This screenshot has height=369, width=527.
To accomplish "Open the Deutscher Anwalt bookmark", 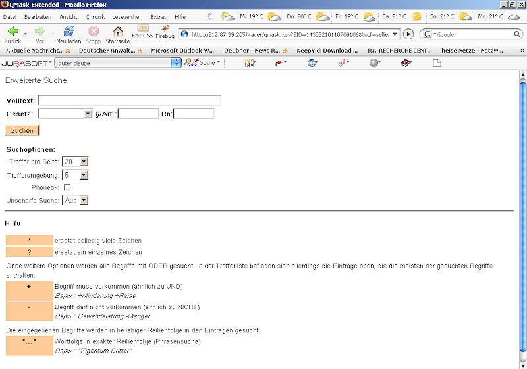I will pyautogui.click(x=107, y=50).
